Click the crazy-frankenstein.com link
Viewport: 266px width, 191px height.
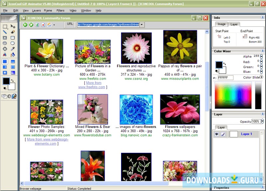(180, 135)
